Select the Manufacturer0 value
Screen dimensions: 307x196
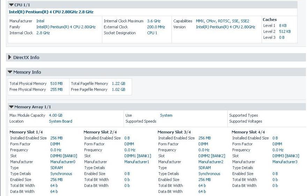[63, 162]
